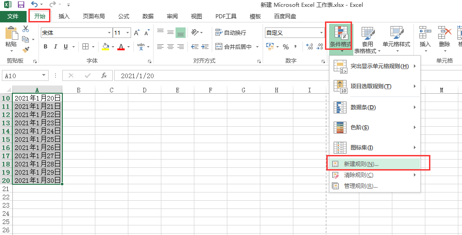Open 项目选取规则 submenu

coord(375,87)
